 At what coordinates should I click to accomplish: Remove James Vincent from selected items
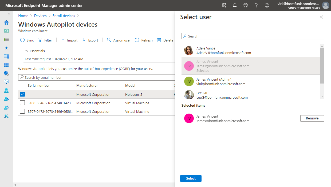[312, 118]
